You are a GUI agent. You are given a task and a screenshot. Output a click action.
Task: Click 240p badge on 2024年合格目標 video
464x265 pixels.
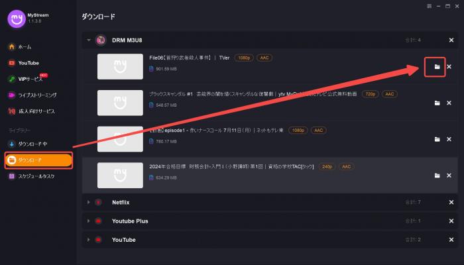click(x=327, y=166)
